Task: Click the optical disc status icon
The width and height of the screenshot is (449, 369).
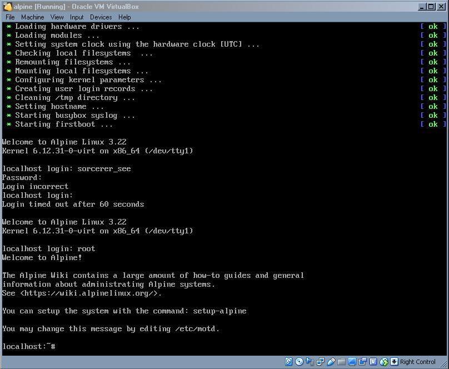Action: click(299, 362)
